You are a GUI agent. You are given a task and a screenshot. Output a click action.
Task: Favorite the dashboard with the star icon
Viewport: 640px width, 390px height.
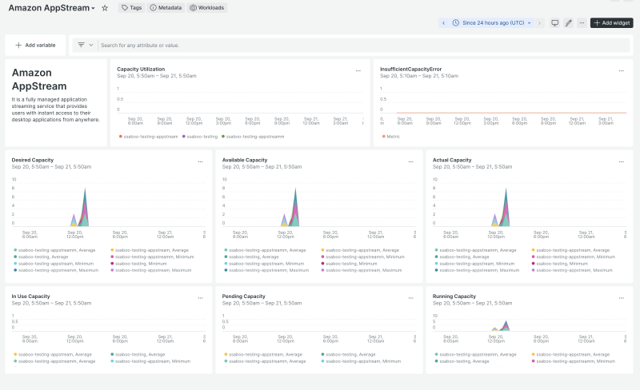pos(105,8)
